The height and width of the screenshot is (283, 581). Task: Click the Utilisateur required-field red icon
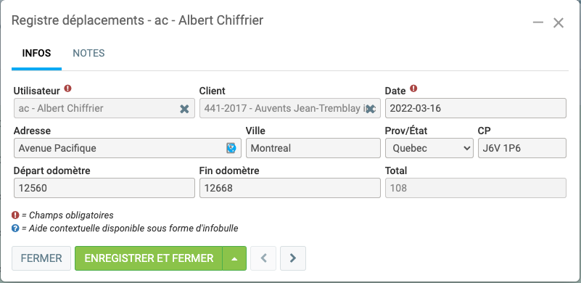tap(67, 89)
